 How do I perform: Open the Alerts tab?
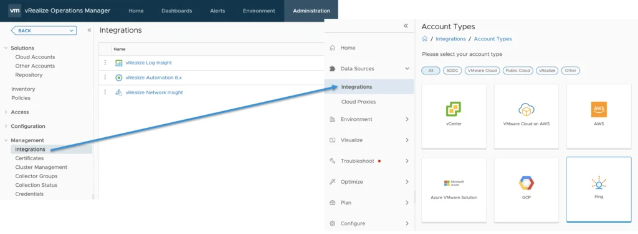(217, 11)
